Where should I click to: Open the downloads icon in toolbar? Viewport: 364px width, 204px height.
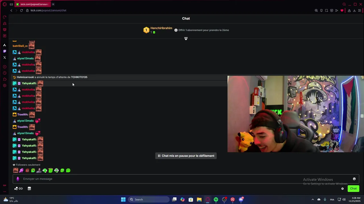point(354,10)
